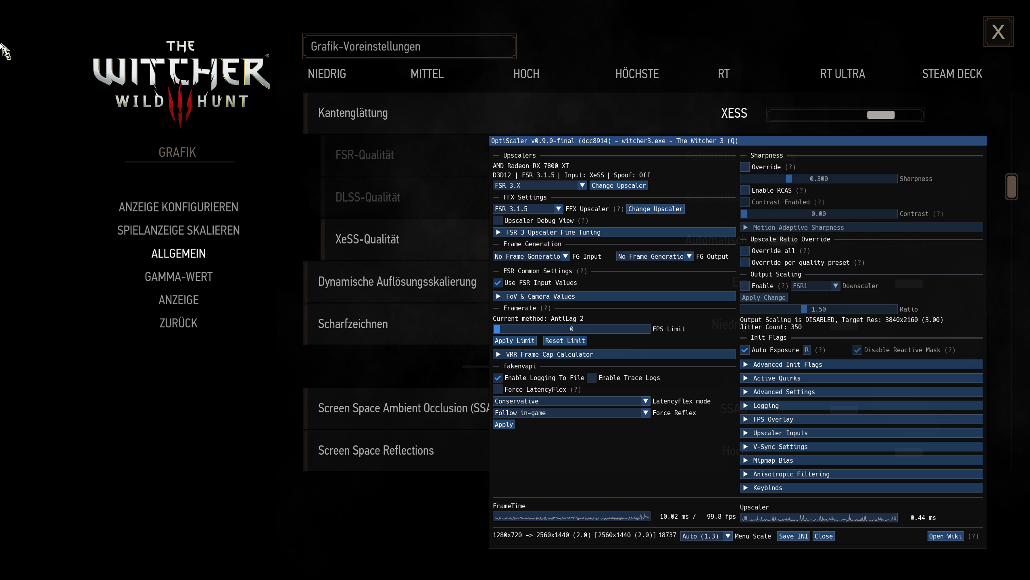Open SPIELANZEIGE SKALIEREN menu entry
This screenshot has height=580, width=1030.
coord(178,230)
